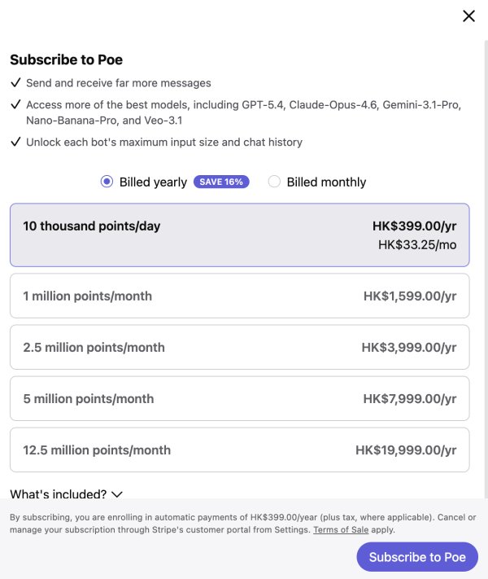Viewport: 488px width, 579px height.
Task: Click the chevron beside What's included
Action: coord(116,494)
